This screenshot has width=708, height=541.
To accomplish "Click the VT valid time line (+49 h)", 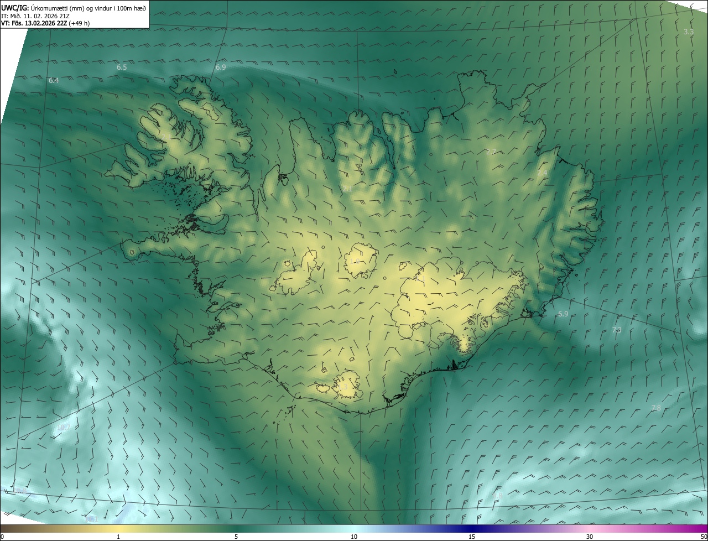I will click(x=45, y=23).
